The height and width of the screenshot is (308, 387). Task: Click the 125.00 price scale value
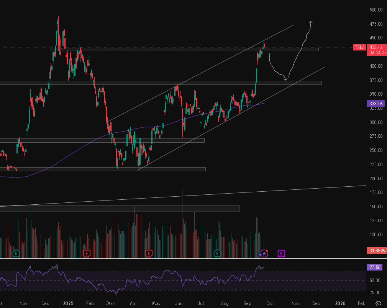tap(376, 220)
